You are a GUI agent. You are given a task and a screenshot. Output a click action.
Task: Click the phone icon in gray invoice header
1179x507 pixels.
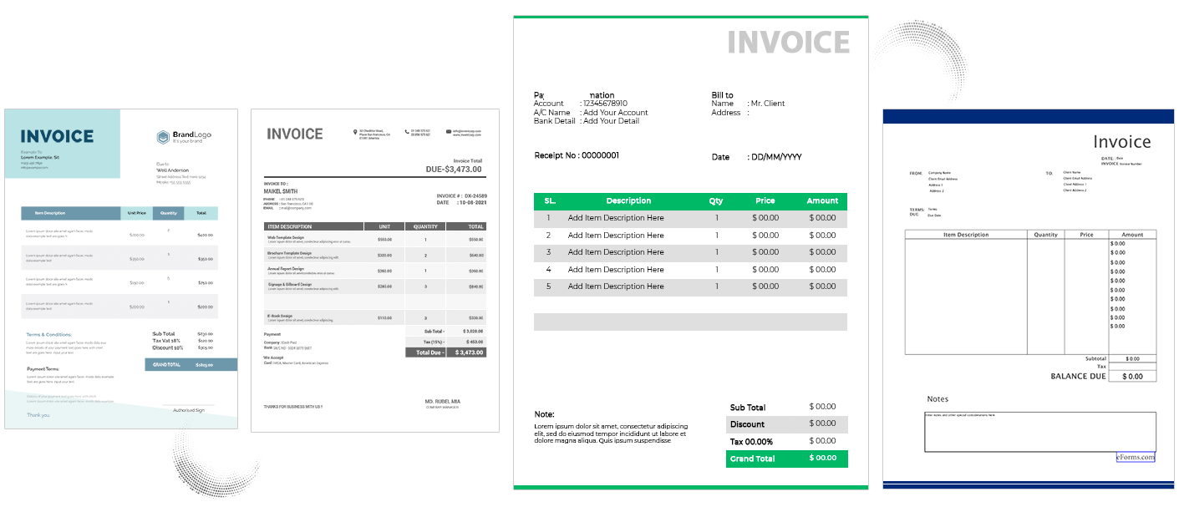coord(407,131)
